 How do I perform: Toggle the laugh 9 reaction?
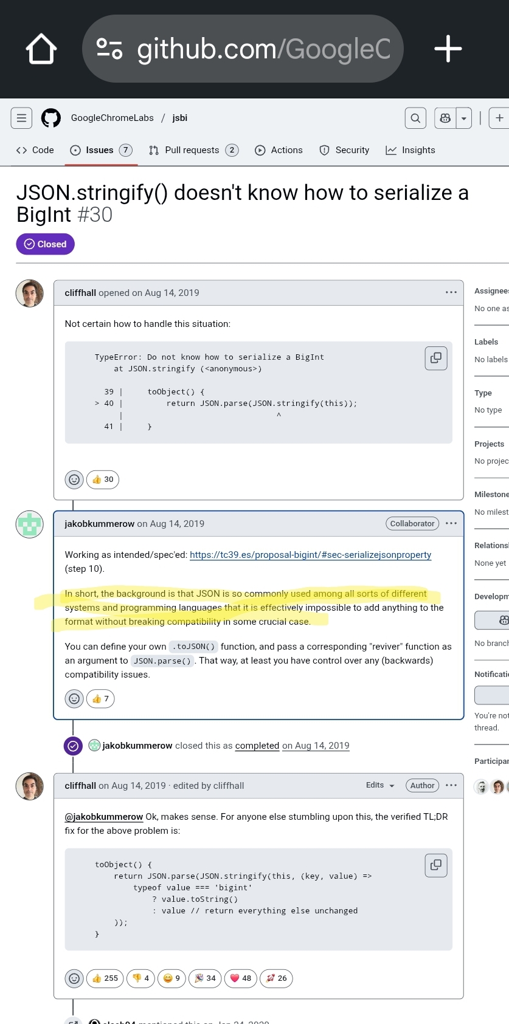(171, 978)
